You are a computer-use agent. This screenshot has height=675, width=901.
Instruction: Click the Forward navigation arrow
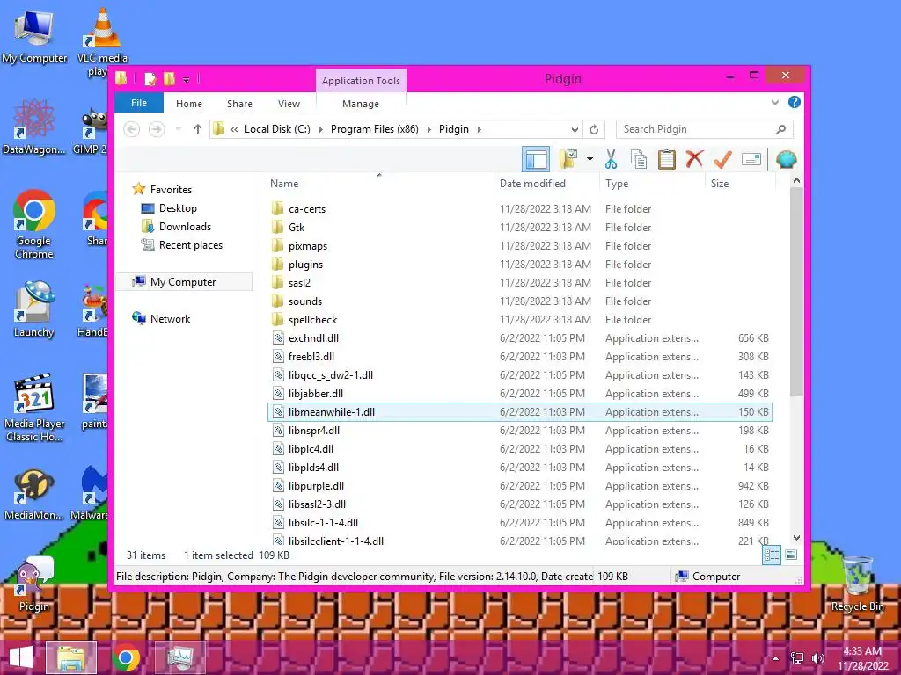157,129
